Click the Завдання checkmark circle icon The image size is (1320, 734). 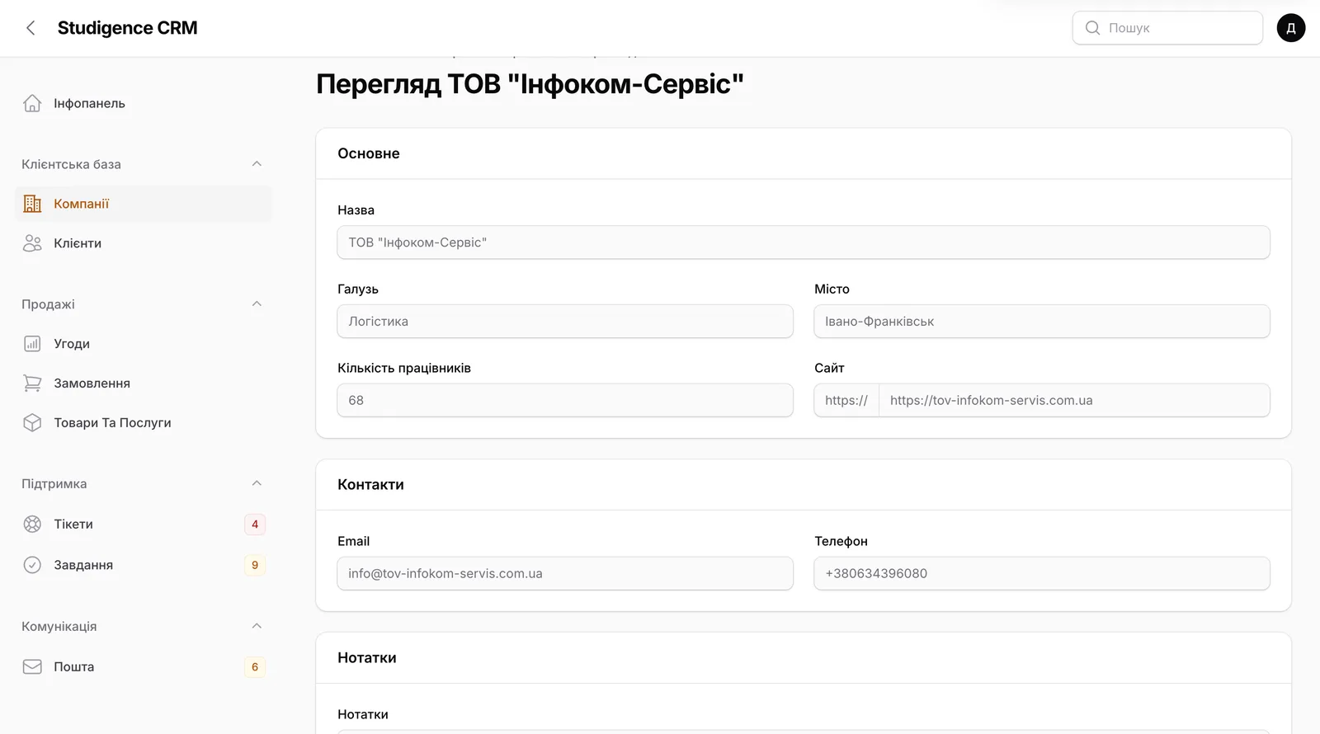coord(32,565)
